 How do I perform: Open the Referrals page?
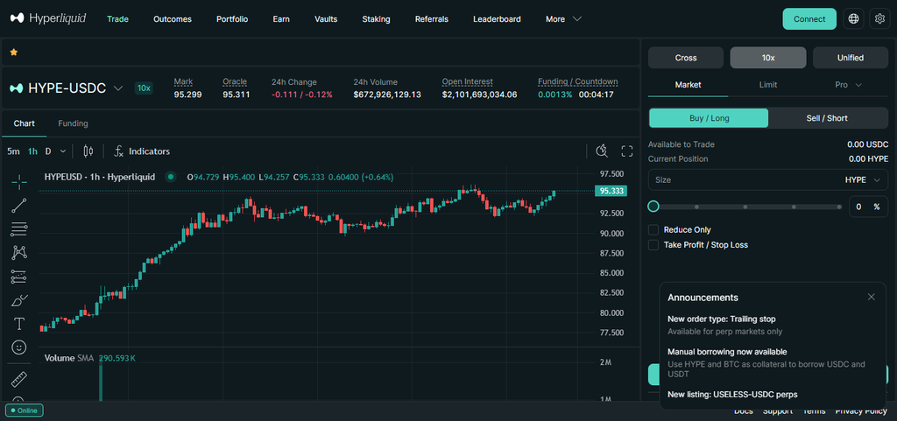(x=431, y=19)
